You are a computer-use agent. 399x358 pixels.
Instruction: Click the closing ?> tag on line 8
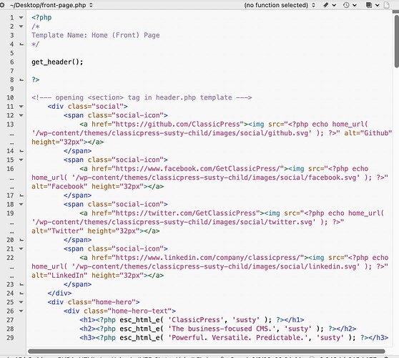pyautogui.click(x=36, y=79)
